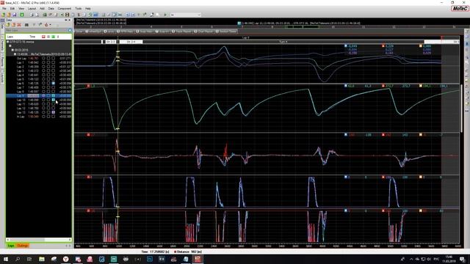This screenshot has width=470, height=264.
Task: Click the Time column header
Action: (x=32, y=37)
